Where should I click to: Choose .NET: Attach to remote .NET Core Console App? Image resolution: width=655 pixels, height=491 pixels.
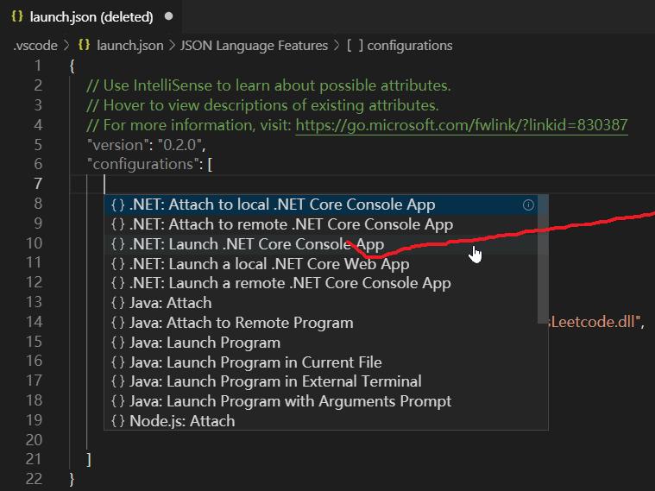pyautogui.click(x=321, y=224)
